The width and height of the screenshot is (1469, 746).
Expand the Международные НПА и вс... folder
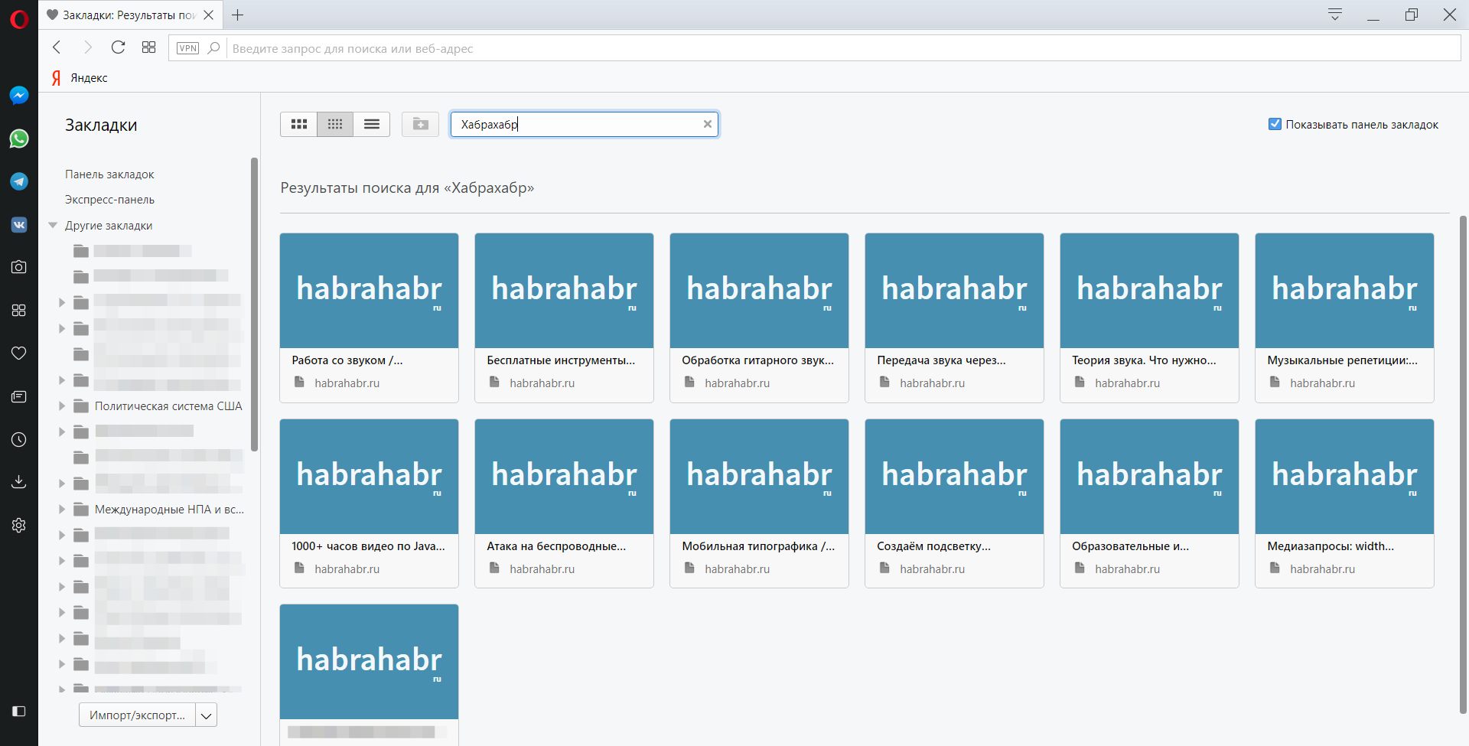click(x=62, y=510)
